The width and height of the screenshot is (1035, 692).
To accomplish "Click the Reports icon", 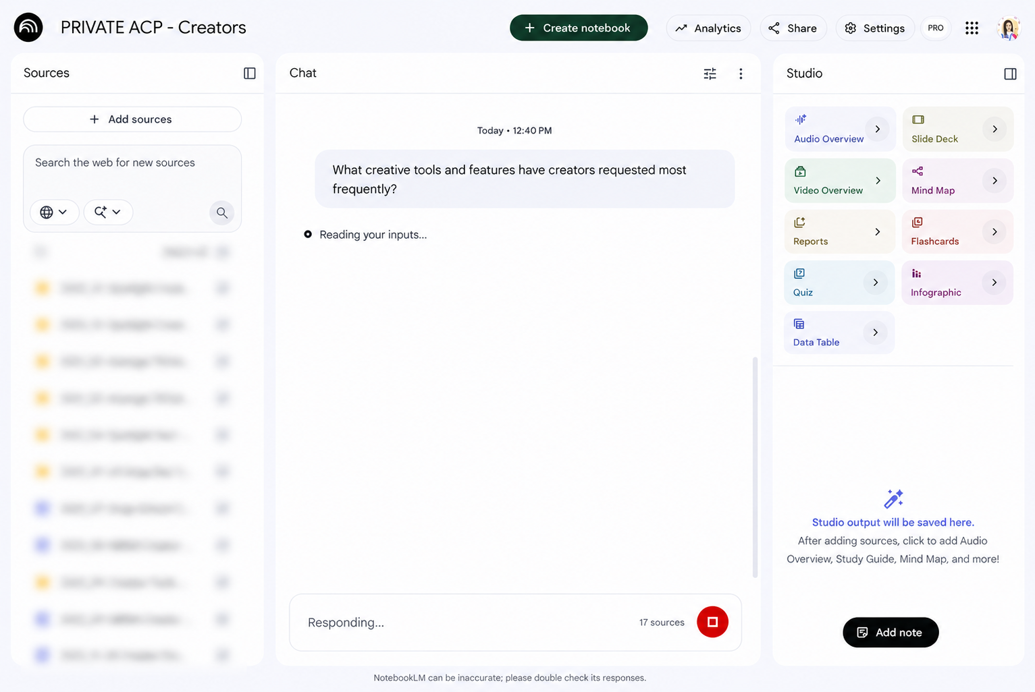I will point(800,223).
